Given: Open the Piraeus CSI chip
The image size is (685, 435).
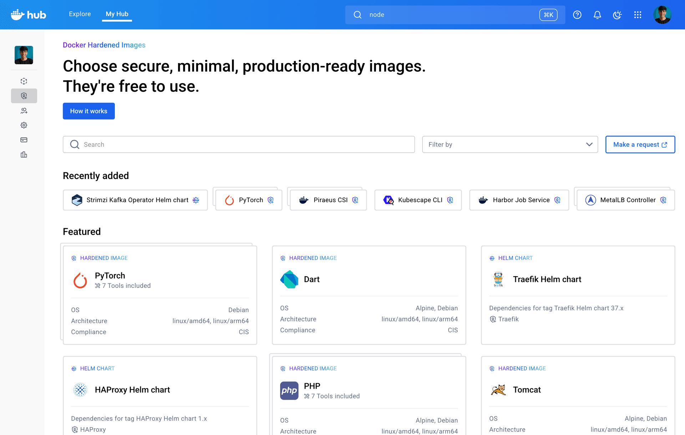Looking at the screenshot, I should pos(328,200).
